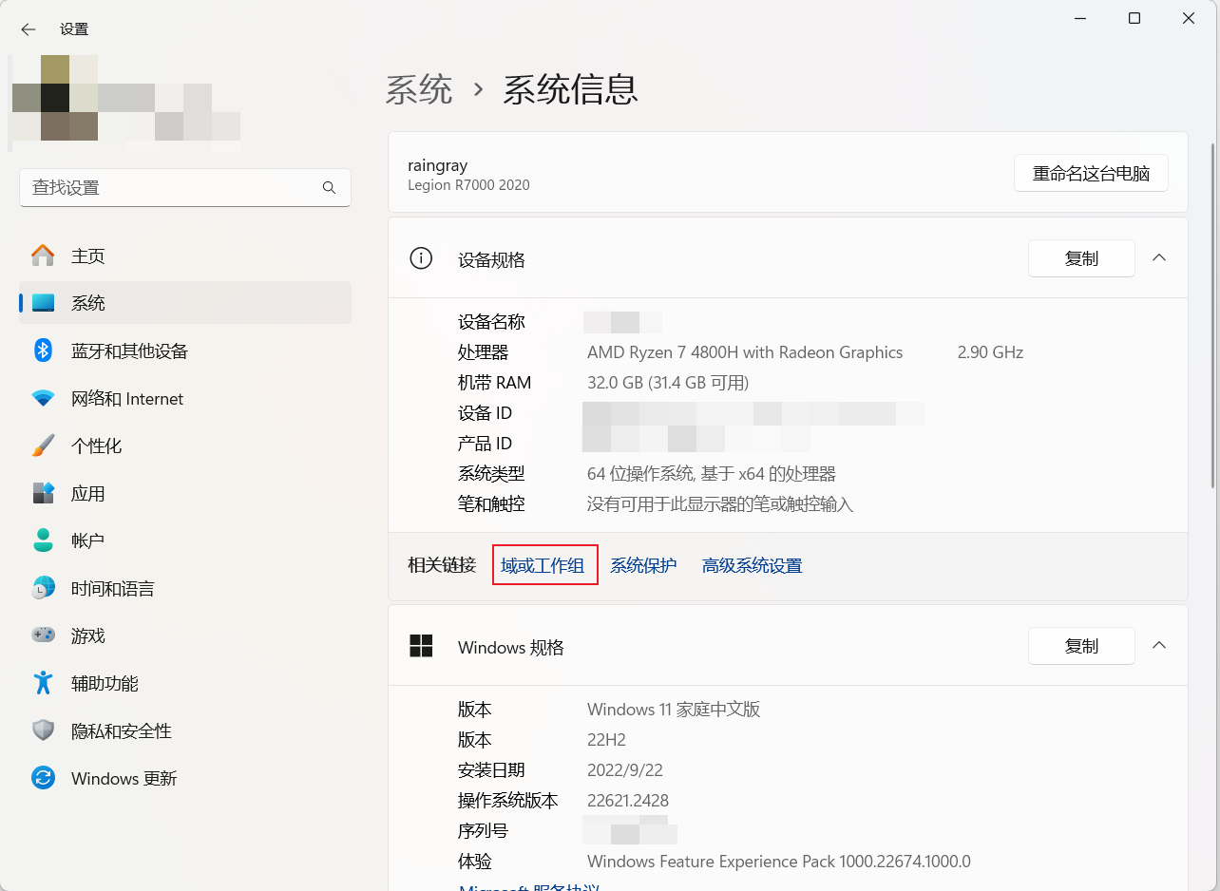The image size is (1220, 891).
Task: Click the OS build value 22621.2428
Action: tap(628, 801)
